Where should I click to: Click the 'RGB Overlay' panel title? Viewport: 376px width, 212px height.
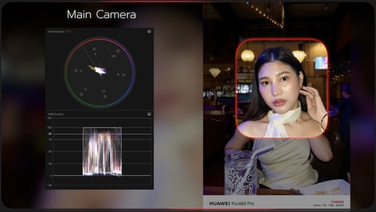pyautogui.click(x=56, y=114)
